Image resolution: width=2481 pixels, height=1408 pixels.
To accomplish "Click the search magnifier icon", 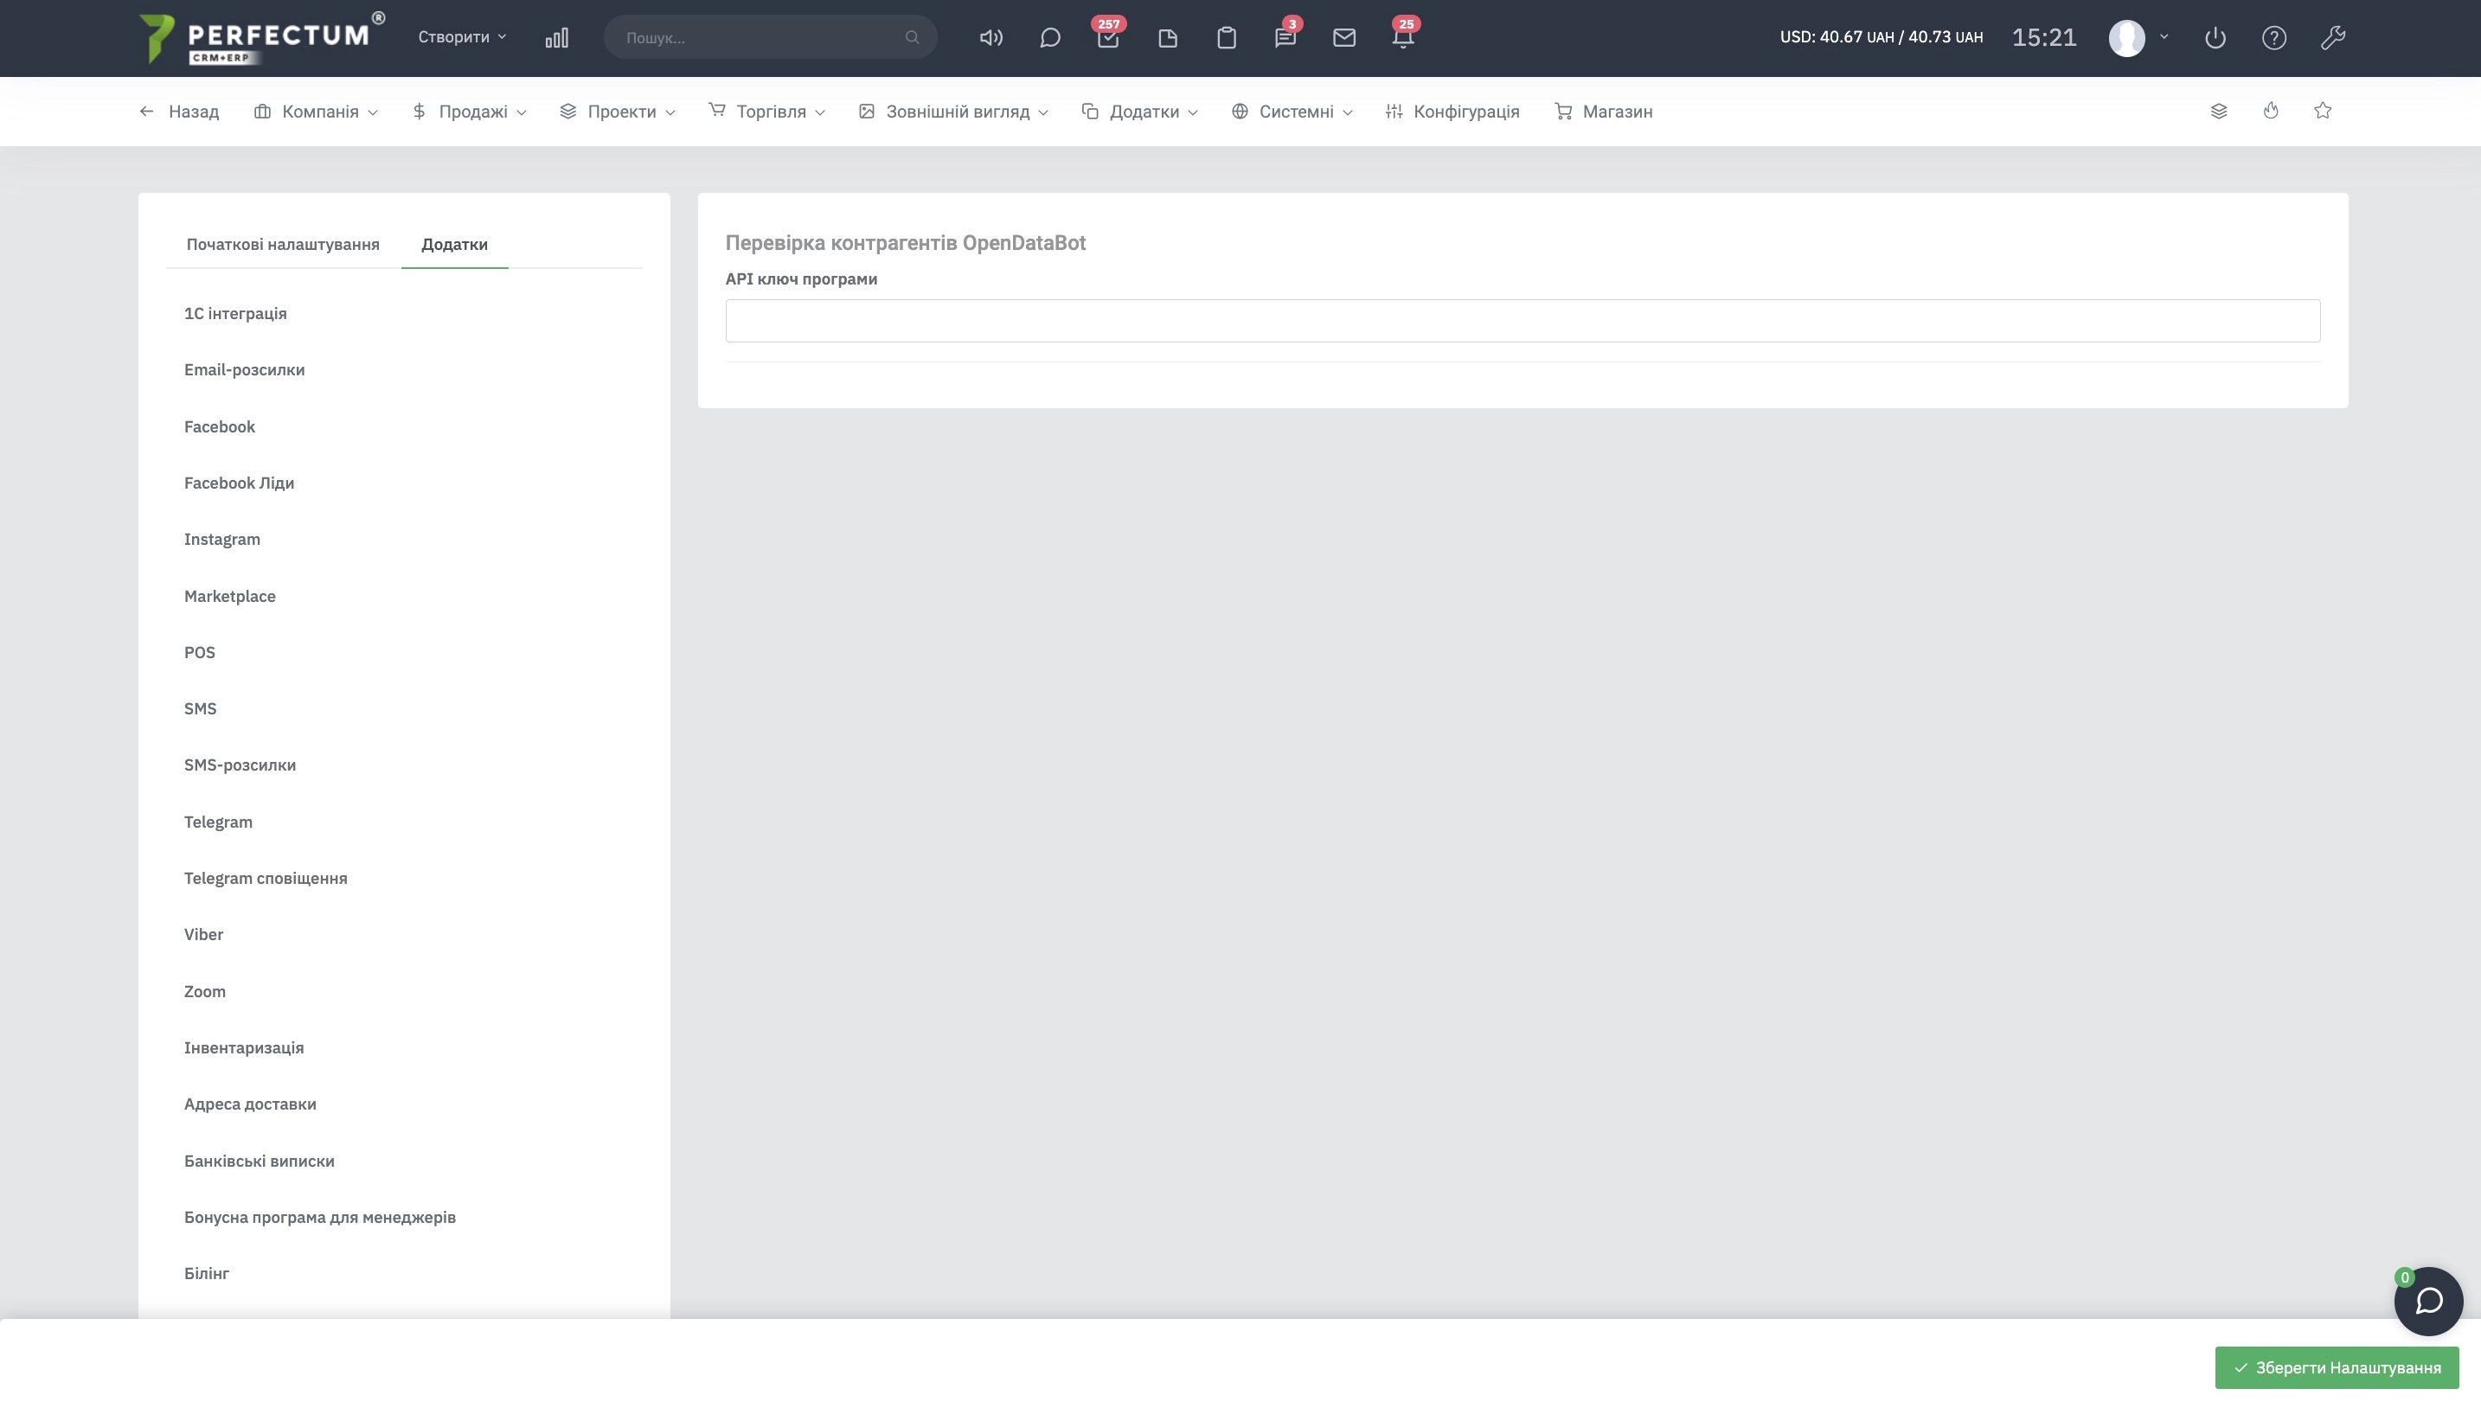I will [x=912, y=38].
